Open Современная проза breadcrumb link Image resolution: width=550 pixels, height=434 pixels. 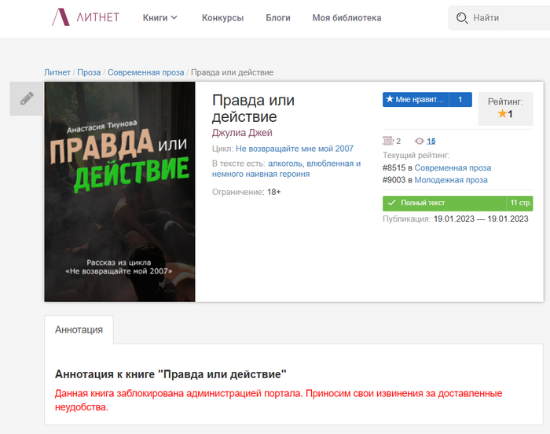click(x=145, y=72)
